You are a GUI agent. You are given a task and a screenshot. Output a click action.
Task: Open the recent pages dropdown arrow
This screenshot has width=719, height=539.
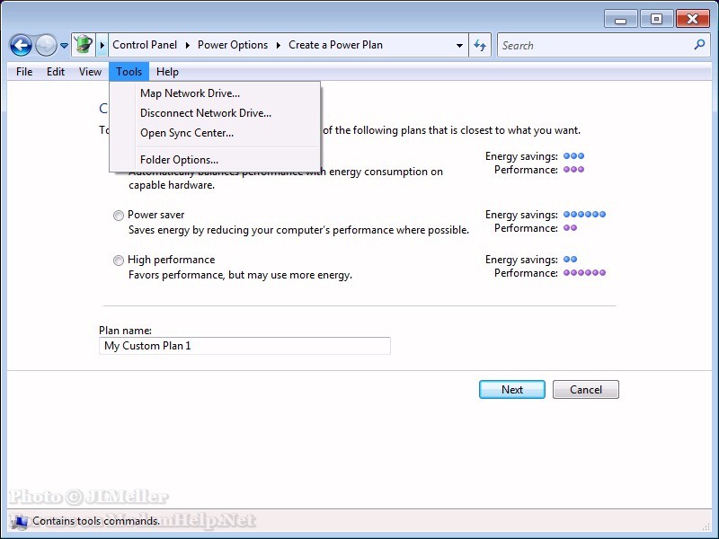click(64, 46)
